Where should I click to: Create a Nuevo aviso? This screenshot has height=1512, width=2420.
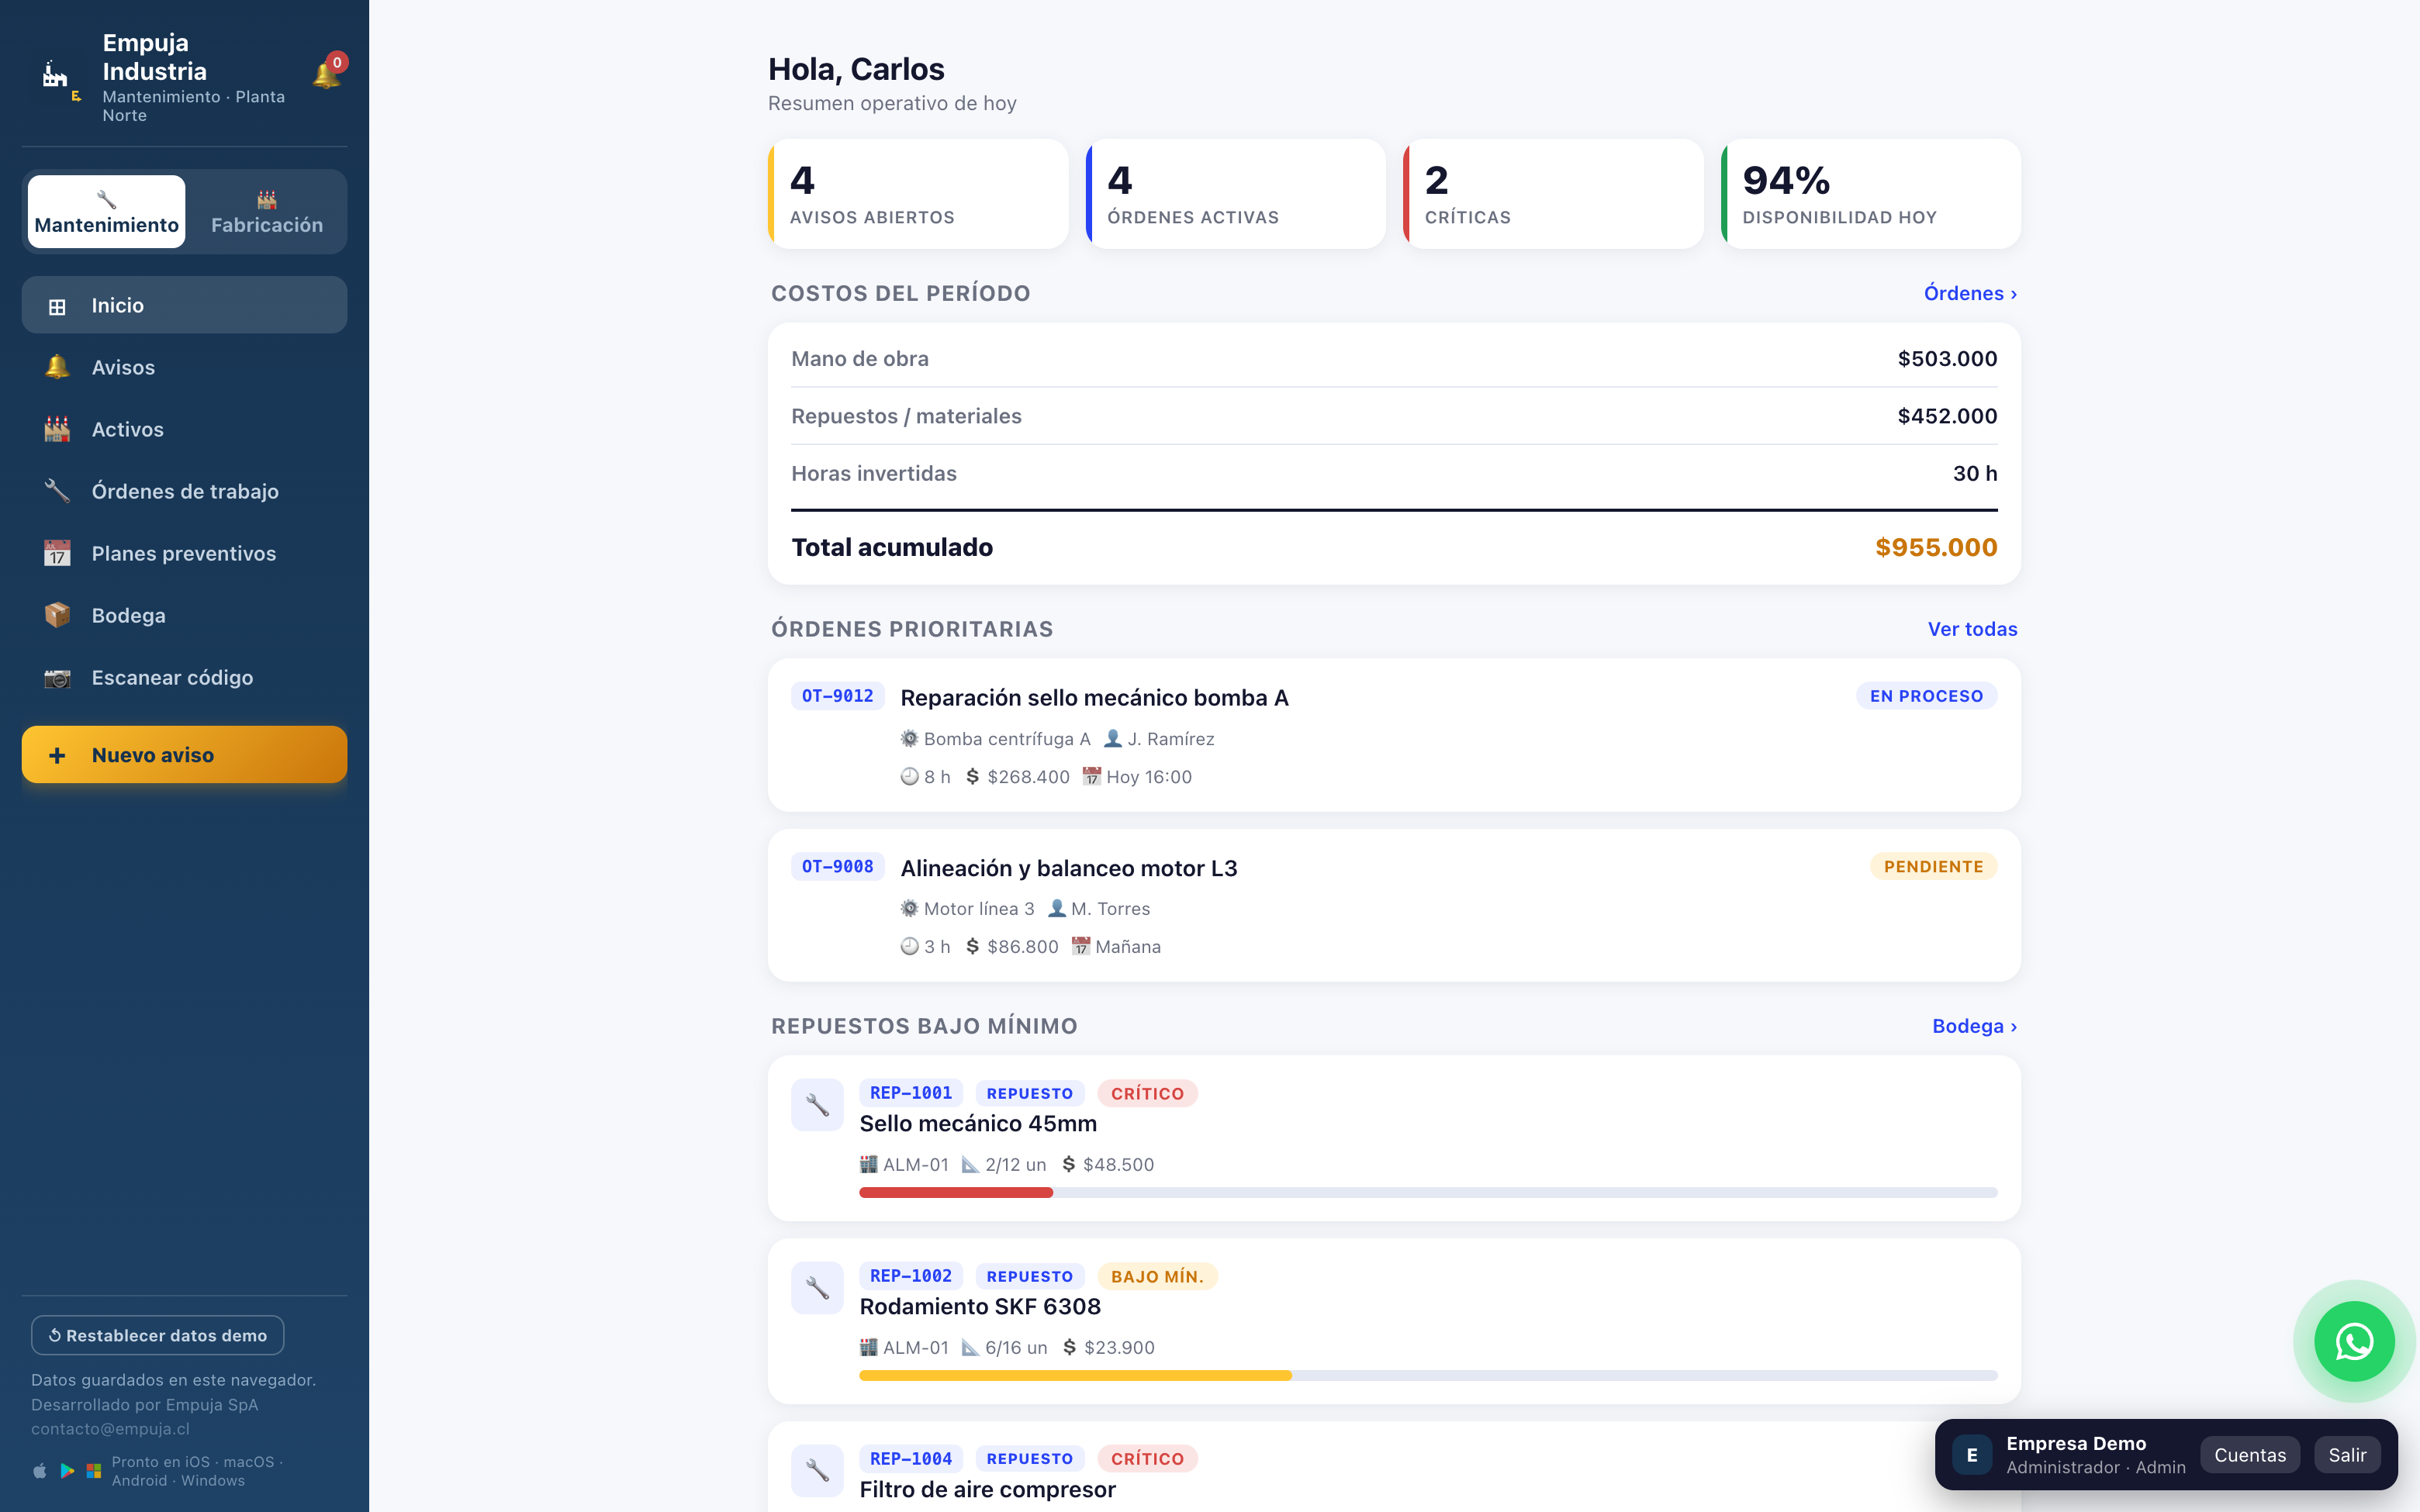[x=184, y=755]
